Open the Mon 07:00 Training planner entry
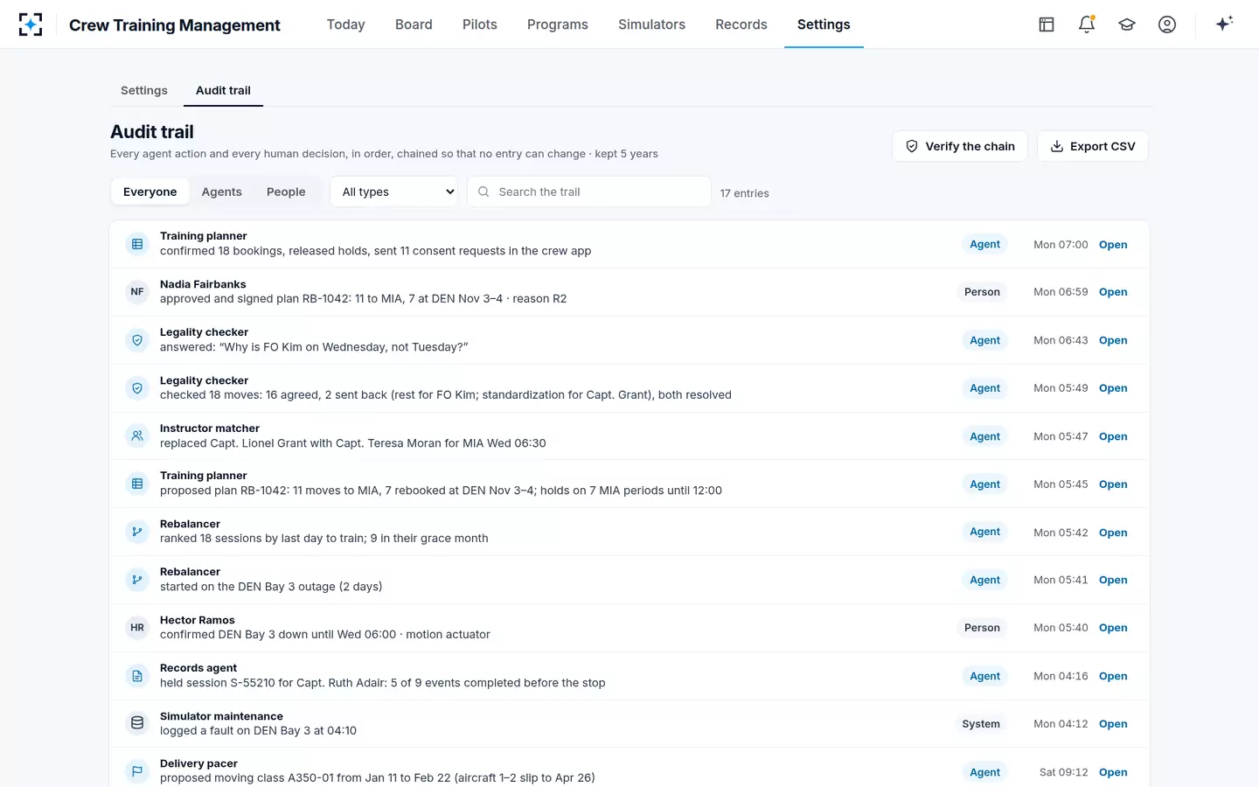The height and width of the screenshot is (787, 1259). tap(1113, 245)
